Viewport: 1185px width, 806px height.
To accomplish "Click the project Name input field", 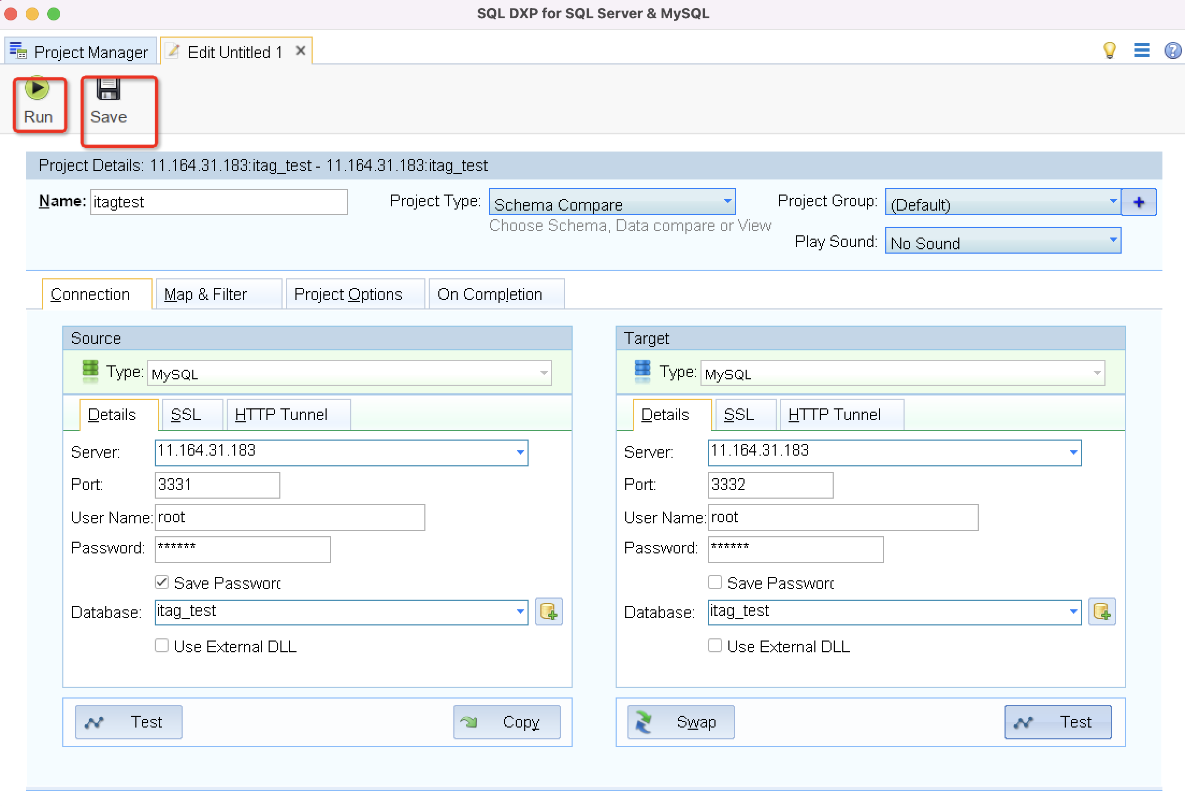I will [x=219, y=203].
